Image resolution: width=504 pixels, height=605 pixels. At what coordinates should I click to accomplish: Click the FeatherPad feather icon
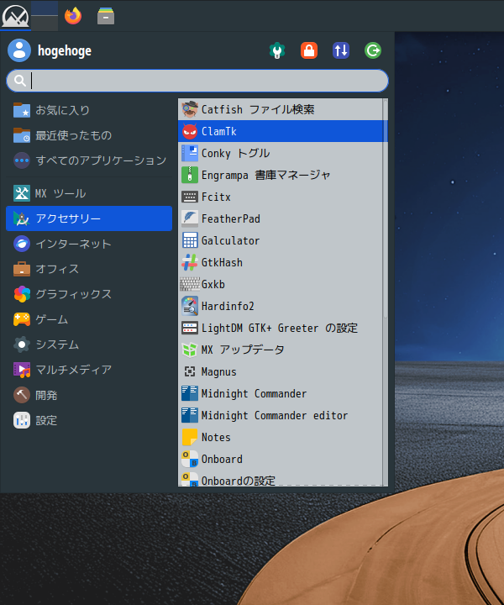tap(190, 218)
